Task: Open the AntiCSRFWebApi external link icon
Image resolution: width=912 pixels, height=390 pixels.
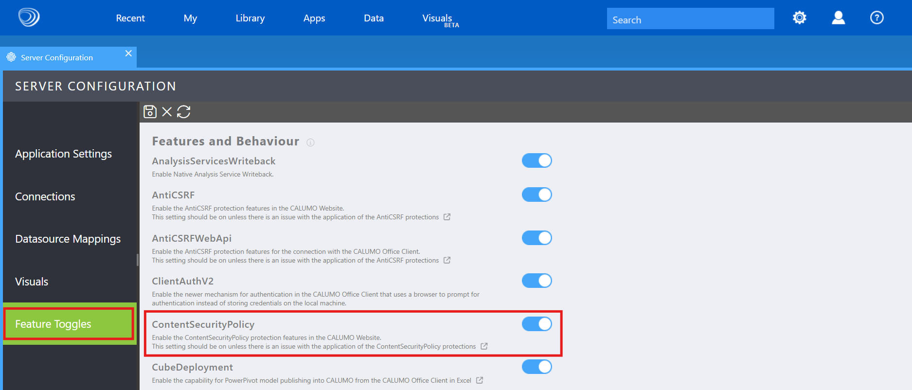Action: pyautogui.click(x=447, y=260)
